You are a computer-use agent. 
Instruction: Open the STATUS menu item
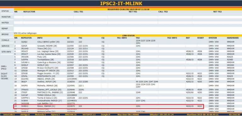[5, 11]
